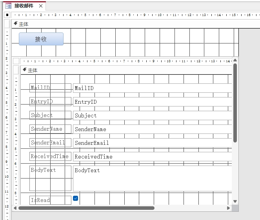Select the SenderName text box

[153, 129]
